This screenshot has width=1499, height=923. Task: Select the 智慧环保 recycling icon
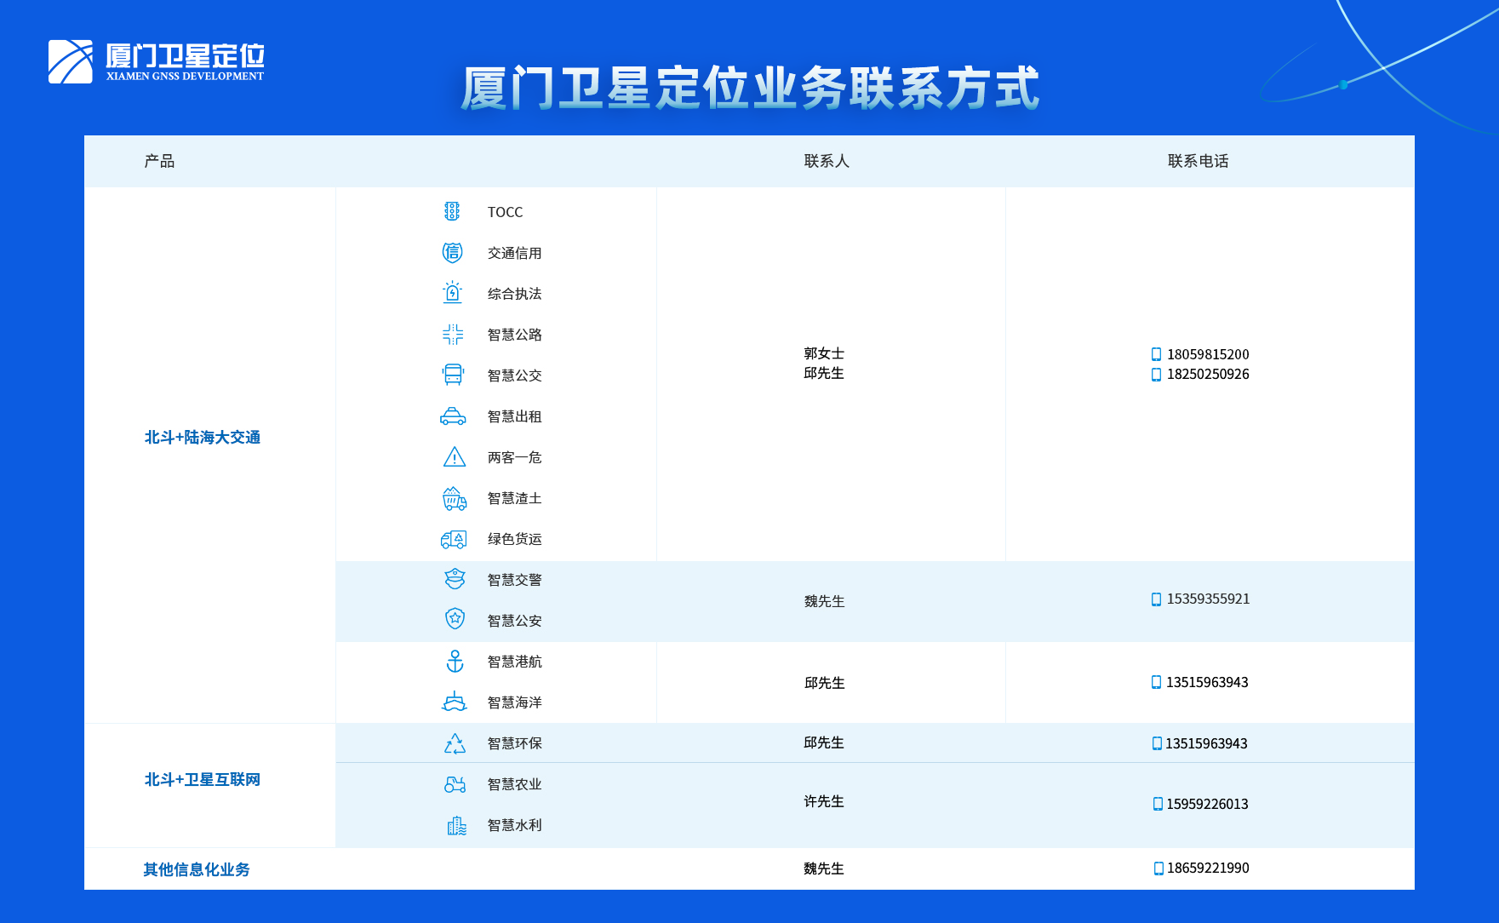point(455,742)
